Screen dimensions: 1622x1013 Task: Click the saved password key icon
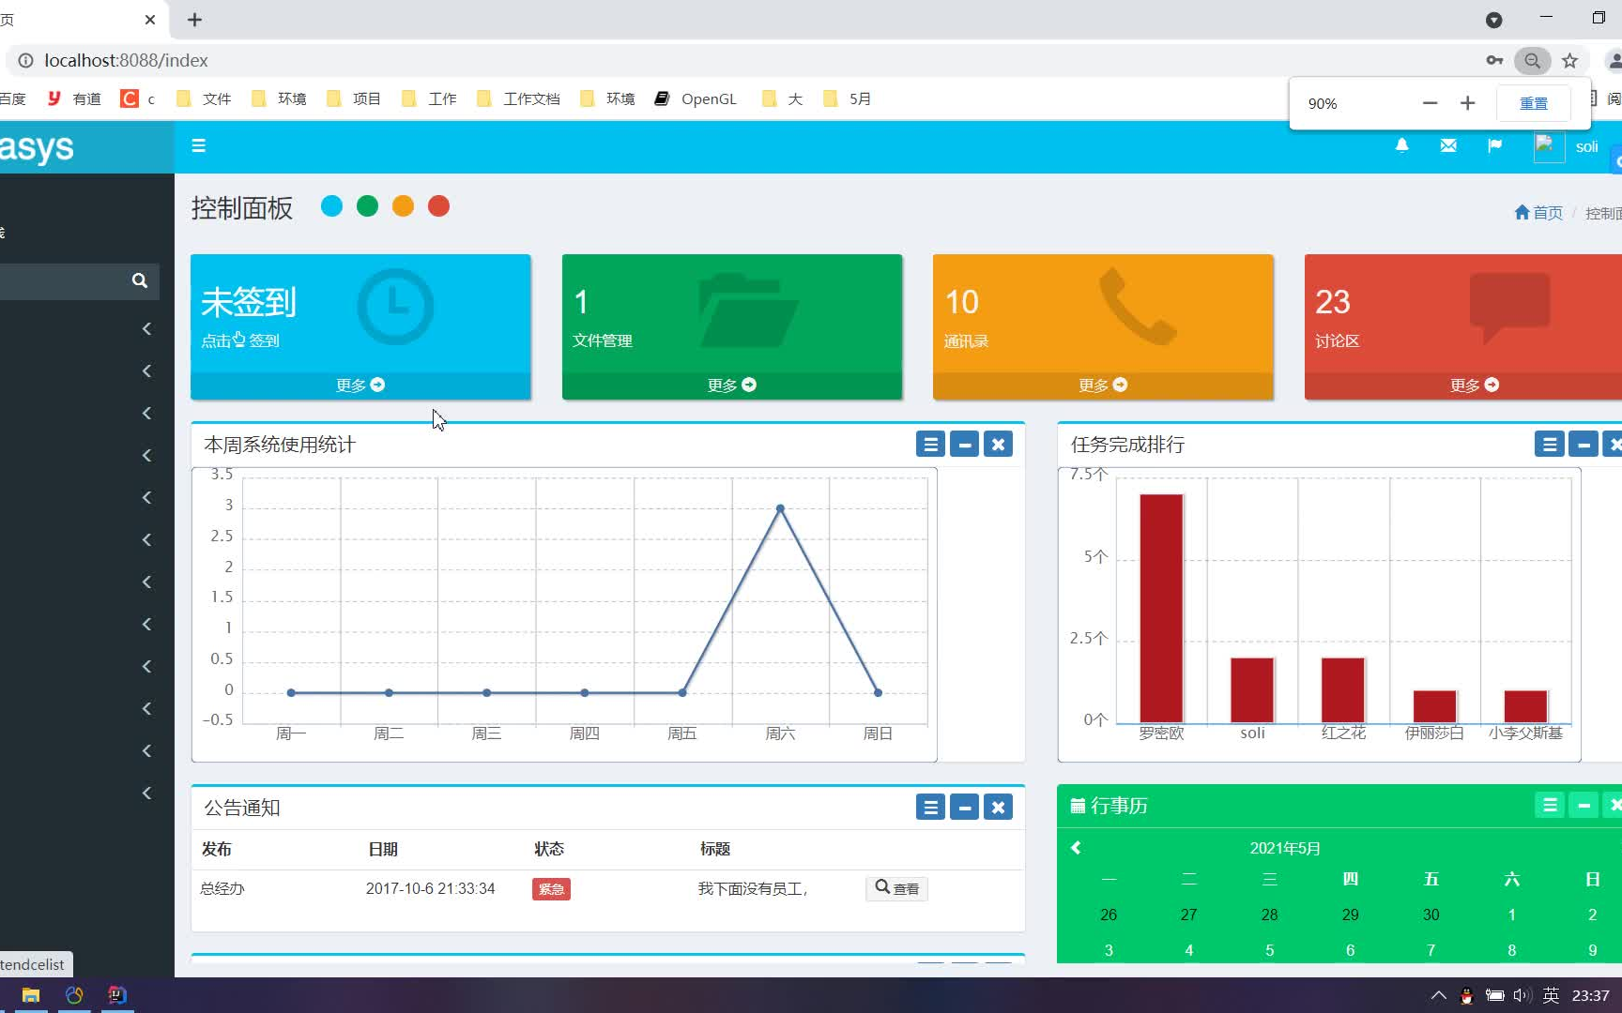[x=1494, y=60]
